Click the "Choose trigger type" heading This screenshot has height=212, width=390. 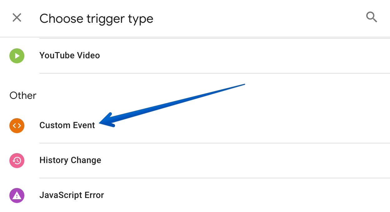[x=96, y=19]
